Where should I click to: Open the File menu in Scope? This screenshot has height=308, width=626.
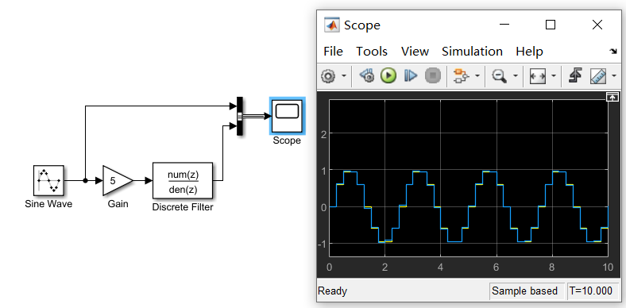pos(333,52)
